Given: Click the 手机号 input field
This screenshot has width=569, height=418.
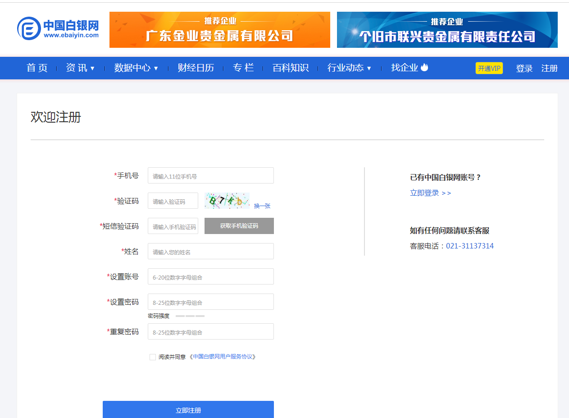Looking at the screenshot, I should pyautogui.click(x=210, y=175).
